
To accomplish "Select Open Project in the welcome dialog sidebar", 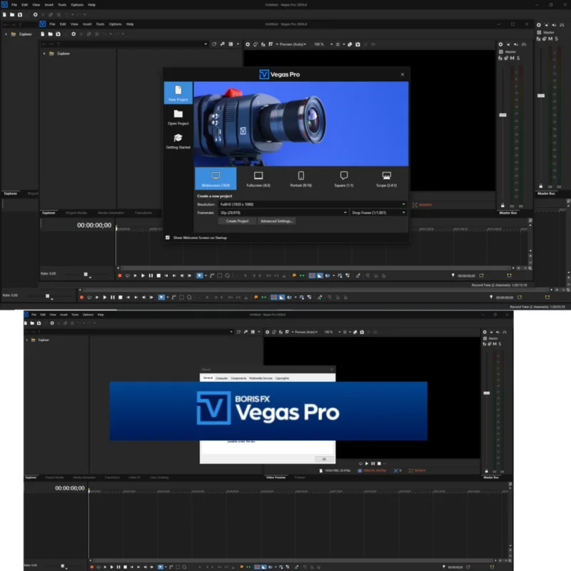I will [177, 118].
